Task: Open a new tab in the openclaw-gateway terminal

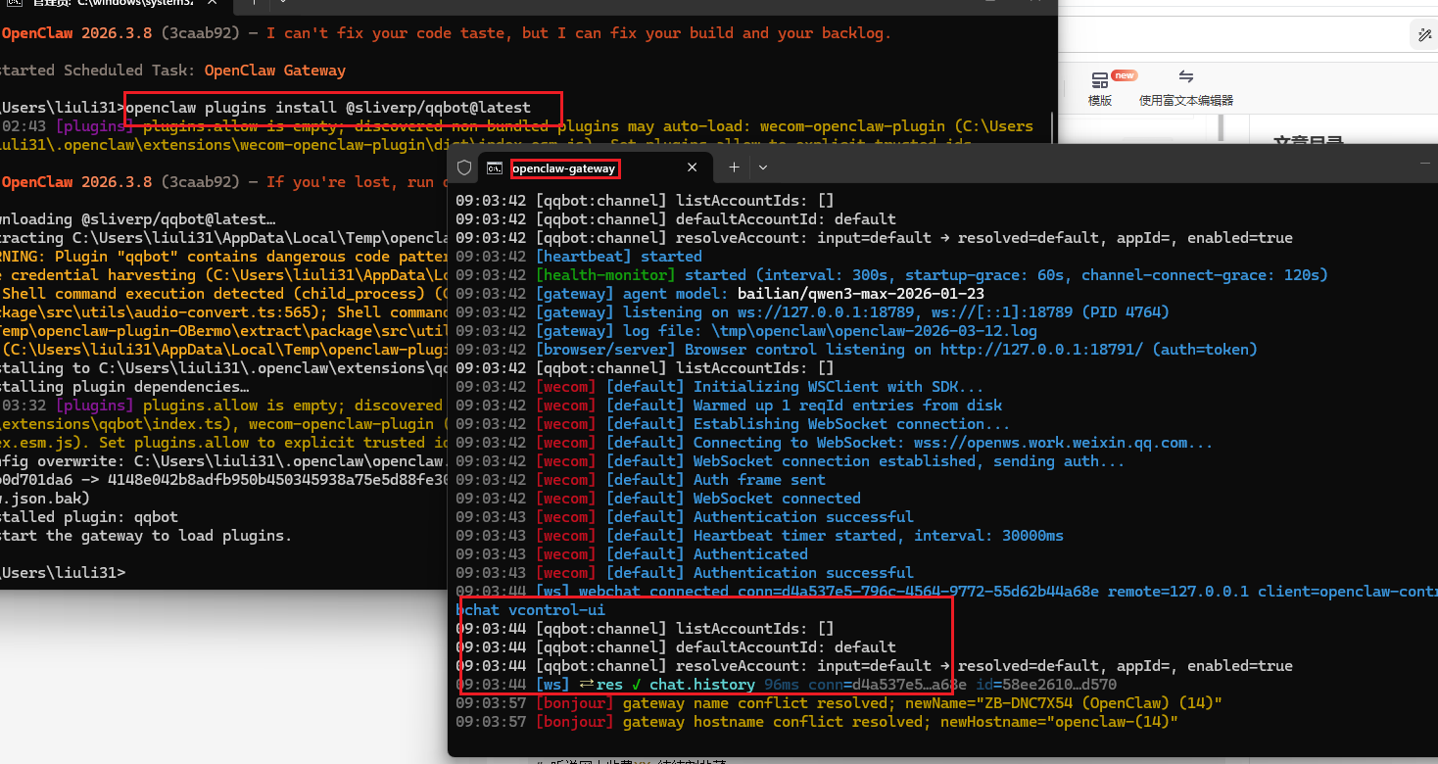Action: tap(734, 167)
